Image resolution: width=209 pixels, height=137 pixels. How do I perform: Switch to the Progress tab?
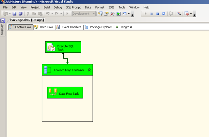click(x=124, y=27)
